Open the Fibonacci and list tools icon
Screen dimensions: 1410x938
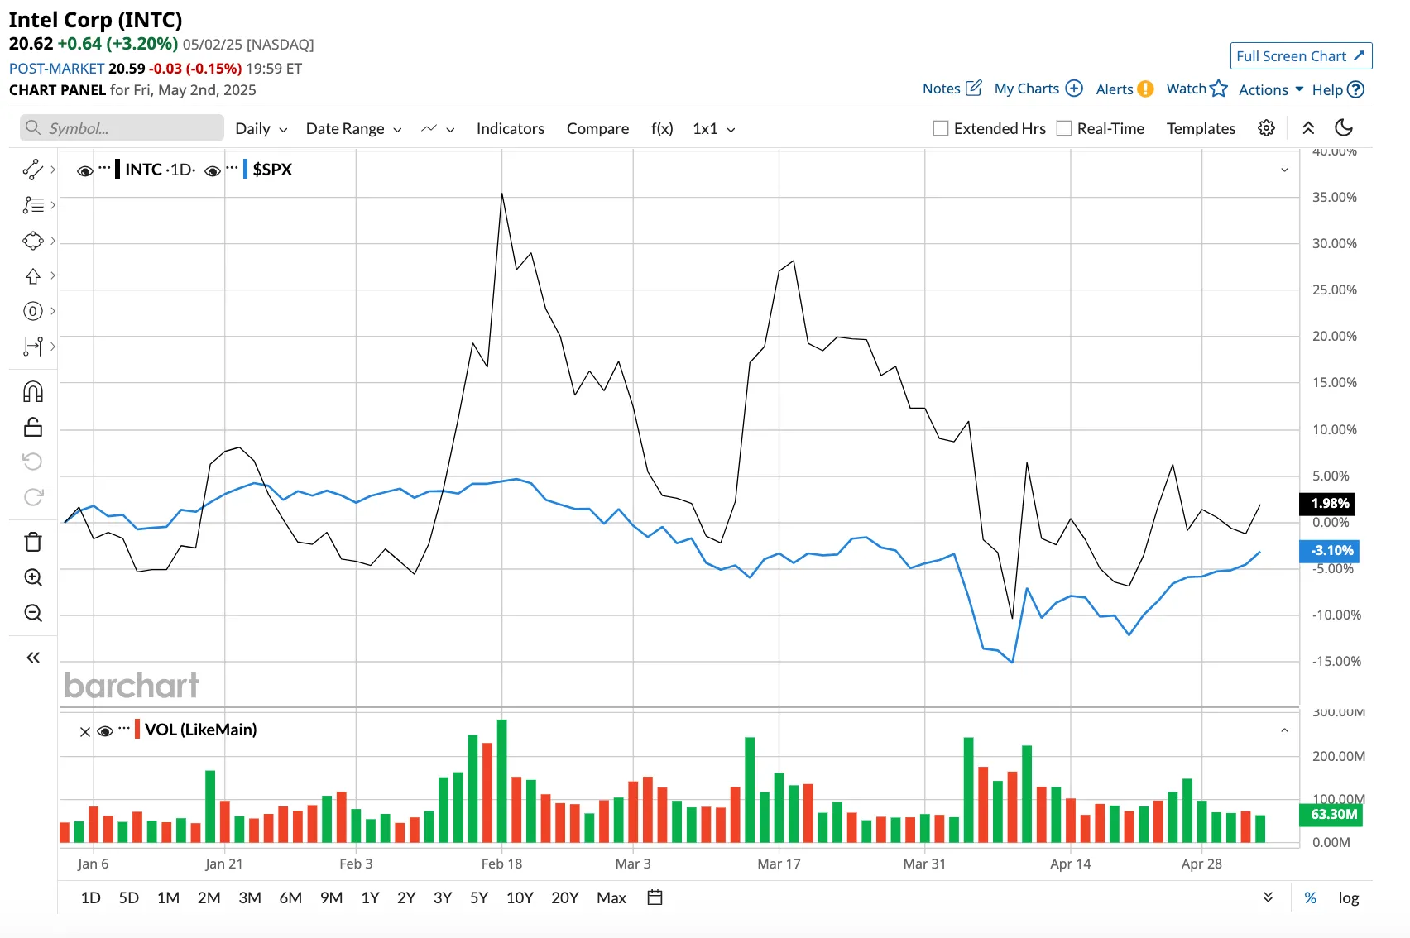(32, 205)
